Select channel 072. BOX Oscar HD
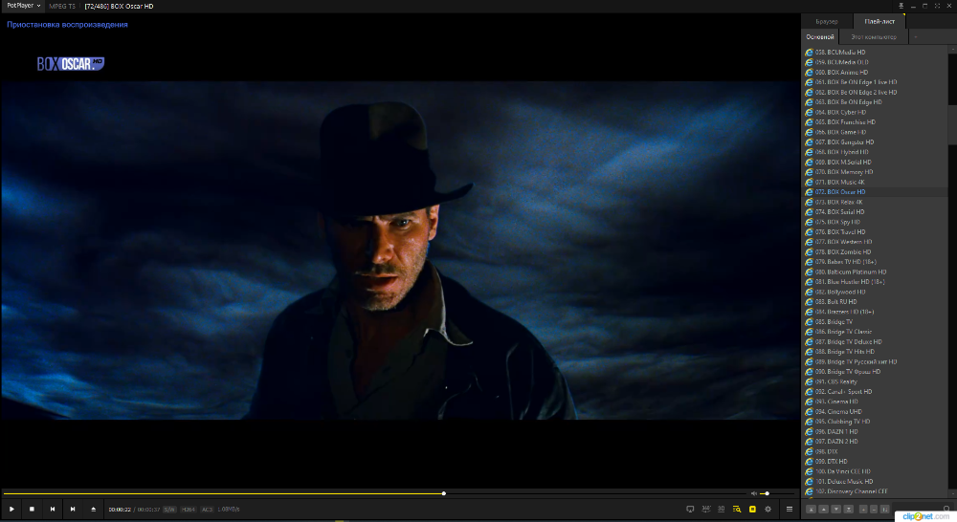 coord(876,192)
